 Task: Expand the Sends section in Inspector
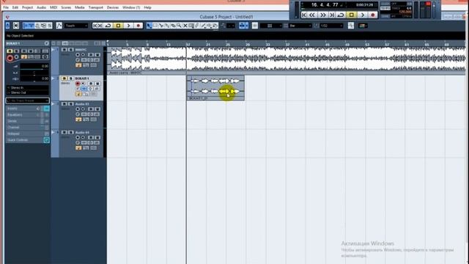coord(28,121)
